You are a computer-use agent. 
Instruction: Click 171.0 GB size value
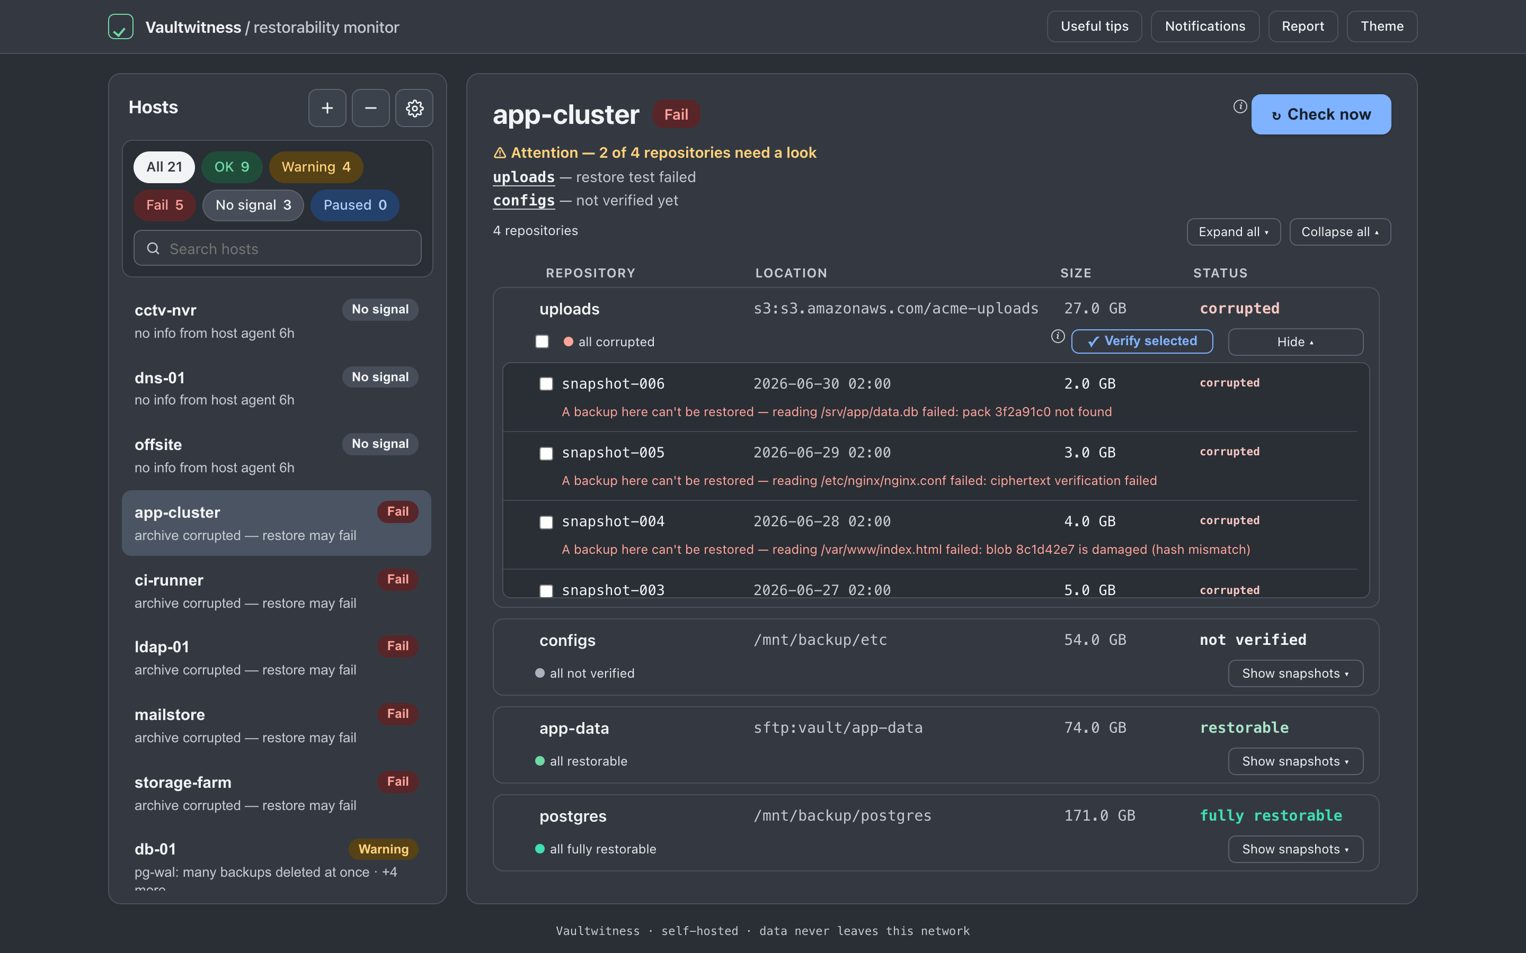click(1099, 815)
